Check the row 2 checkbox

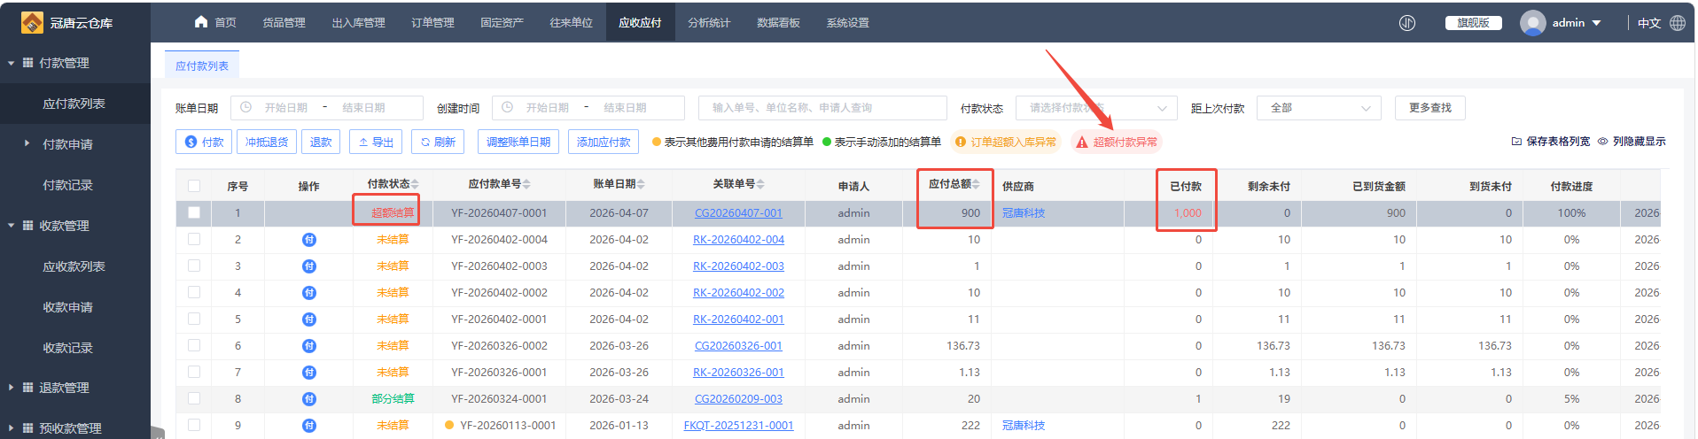(x=194, y=239)
